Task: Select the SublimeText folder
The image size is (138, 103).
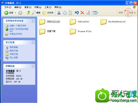Action: (x=79, y=22)
